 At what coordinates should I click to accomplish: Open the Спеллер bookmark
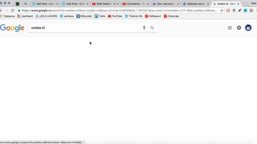click(x=171, y=16)
